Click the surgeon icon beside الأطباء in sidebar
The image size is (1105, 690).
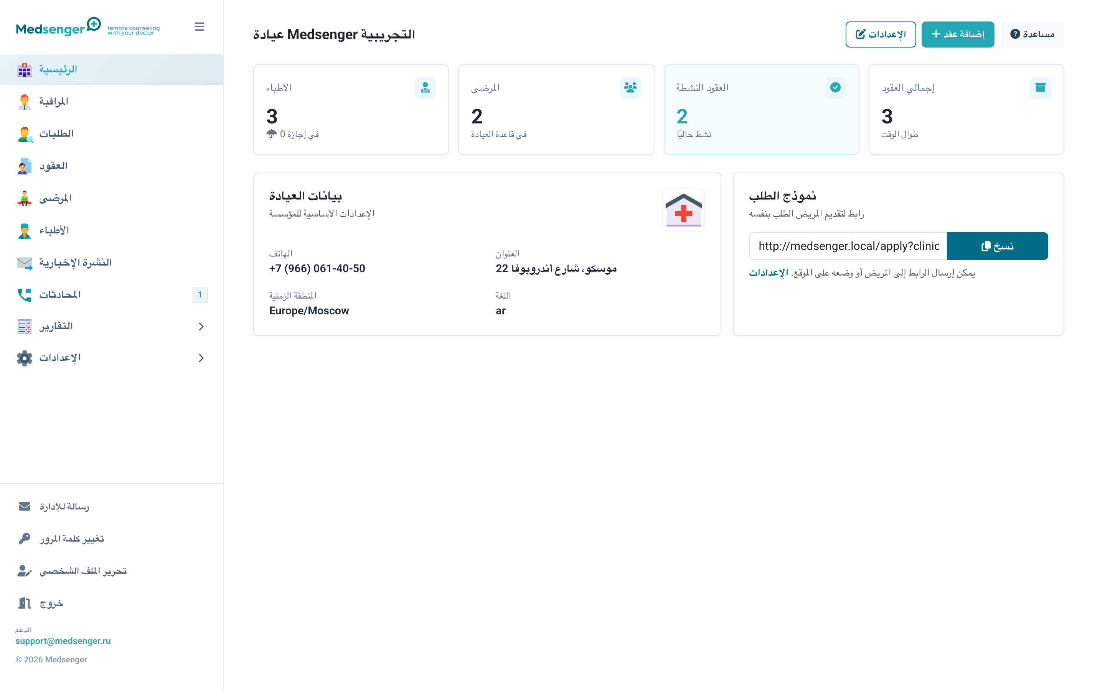click(25, 231)
